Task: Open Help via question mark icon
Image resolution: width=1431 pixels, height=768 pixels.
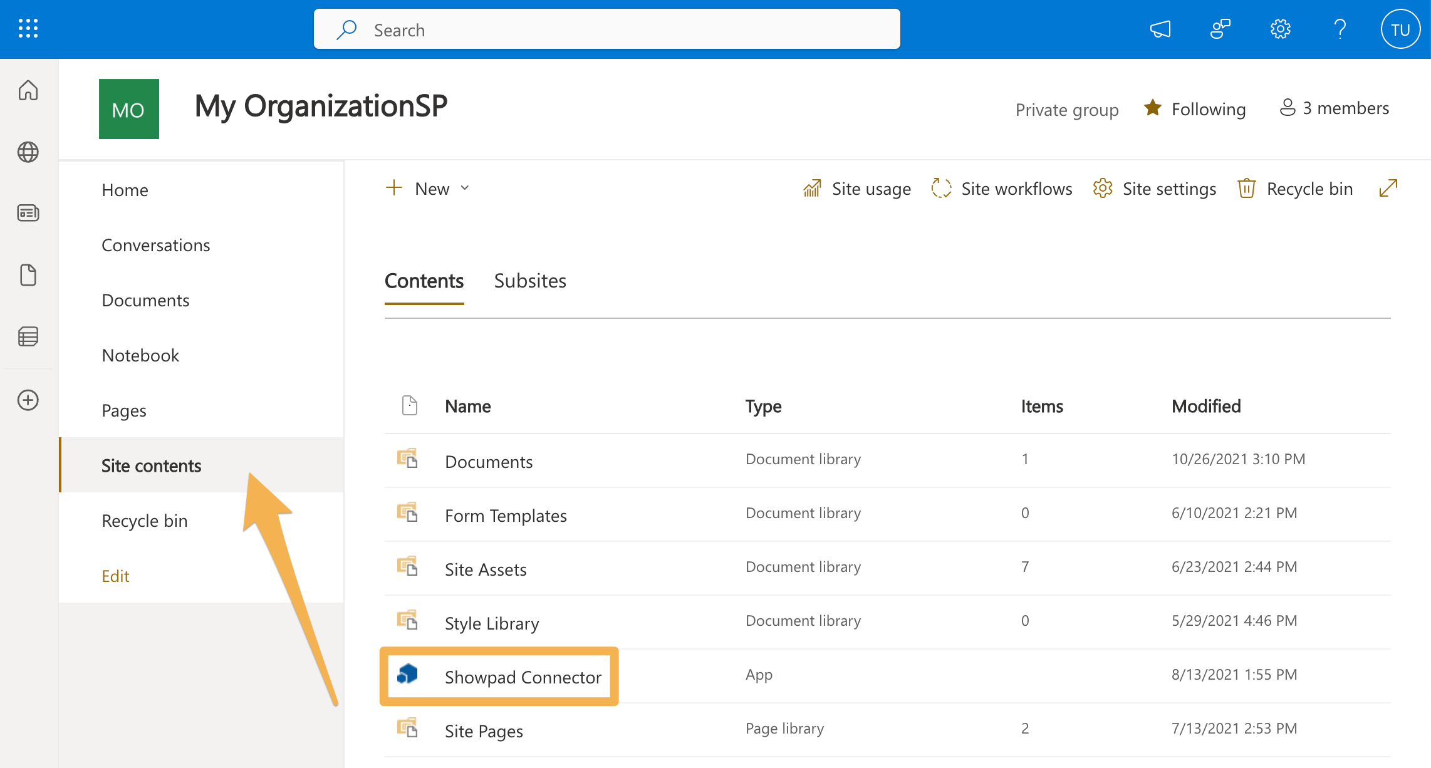Action: coord(1340,28)
